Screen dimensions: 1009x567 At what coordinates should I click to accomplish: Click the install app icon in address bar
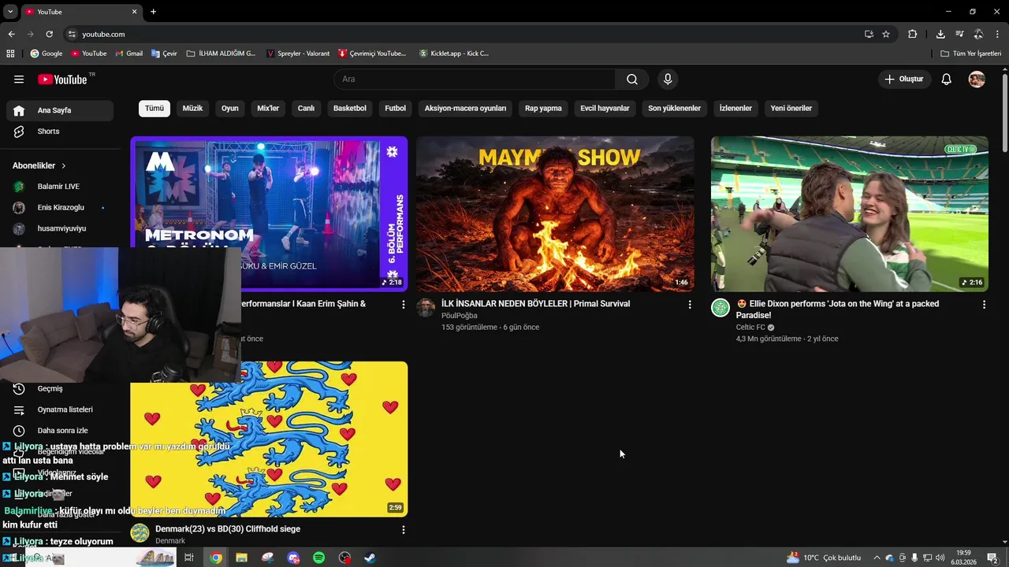[869, 34]
